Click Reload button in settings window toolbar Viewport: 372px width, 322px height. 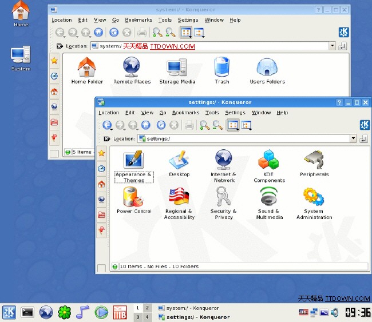(x=161, y=125)
